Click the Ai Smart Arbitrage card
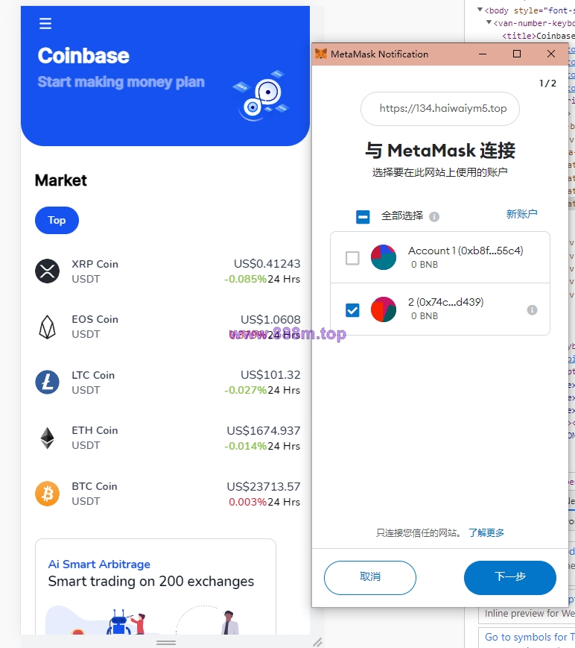 (156, 587)
